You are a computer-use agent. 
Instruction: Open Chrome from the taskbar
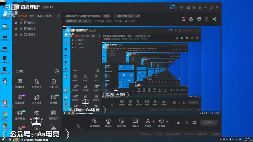click(x=10, y=139)
